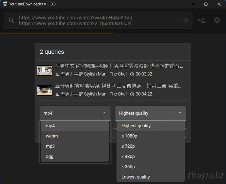
Task: Choose ogg in the format list
Action: 75,156
